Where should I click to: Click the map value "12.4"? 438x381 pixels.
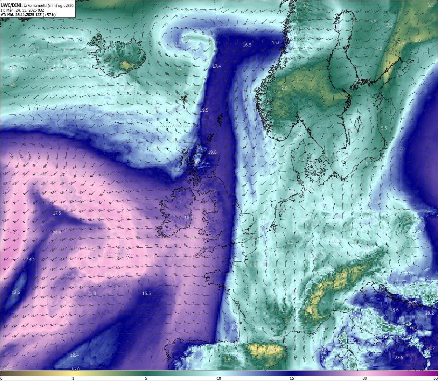(74, 355)
